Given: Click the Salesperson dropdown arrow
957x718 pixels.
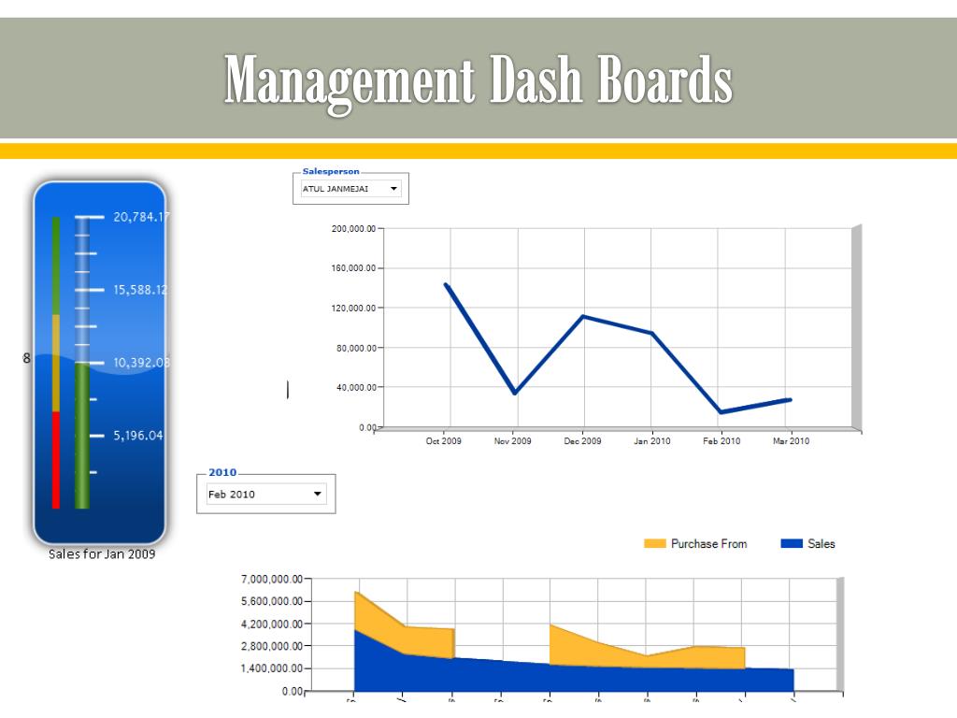Looking at the screenshot, I should [x=393, y=189].
